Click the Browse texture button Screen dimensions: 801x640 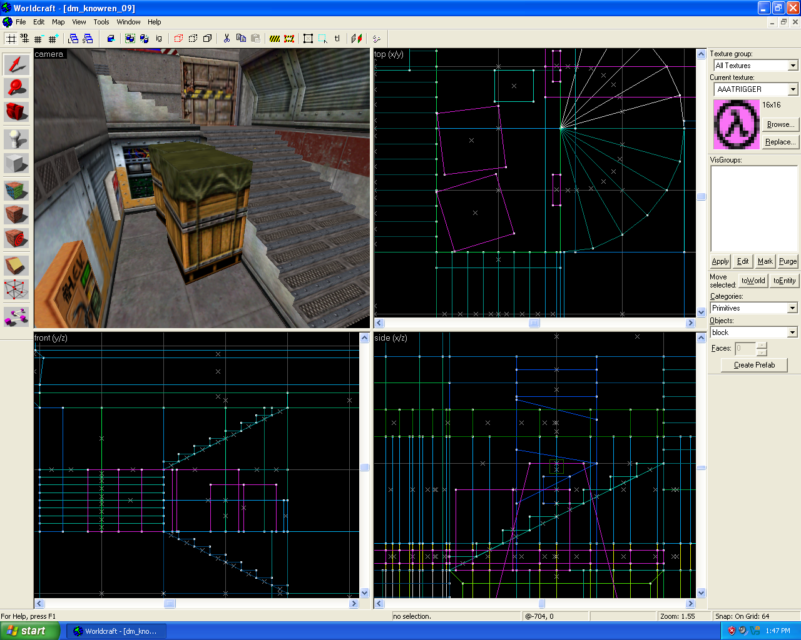coord(780,124)
